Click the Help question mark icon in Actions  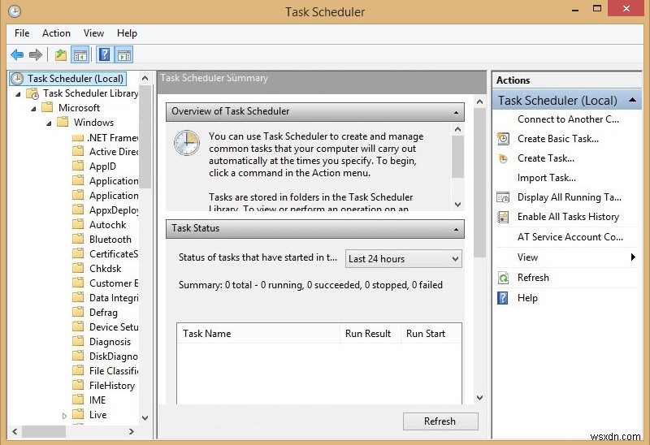(502, 298)
